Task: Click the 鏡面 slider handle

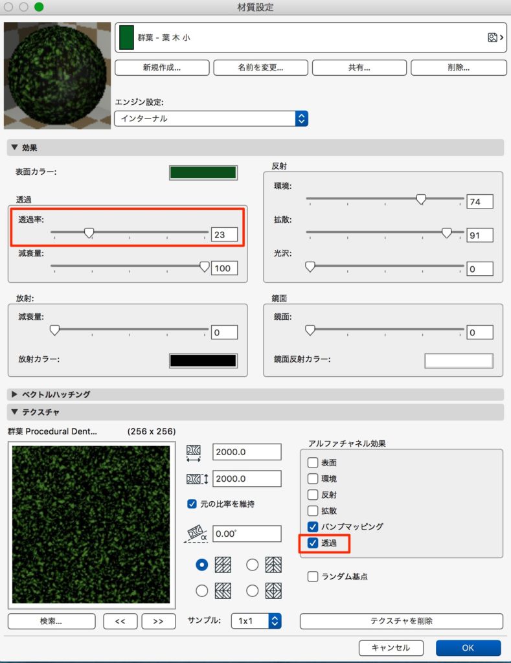Action: (x=310, y=330)
